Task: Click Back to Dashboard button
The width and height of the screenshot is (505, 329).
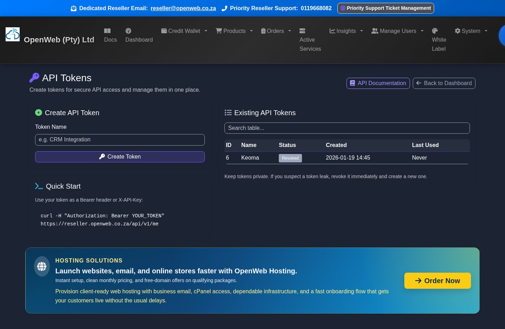Action: coord(444,83)
